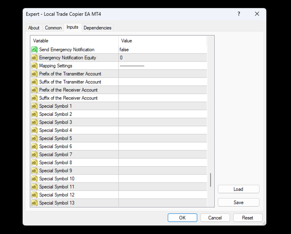Image resolution: width=291 pixels, height=234 pixels.
Task: Click the Value column header
Action: point(163,41)
